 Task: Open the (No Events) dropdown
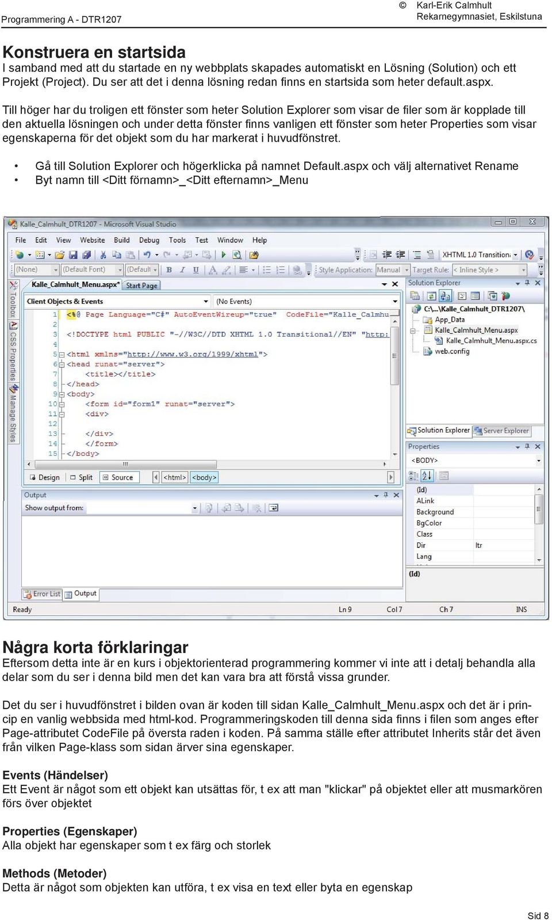pos(395,301)
